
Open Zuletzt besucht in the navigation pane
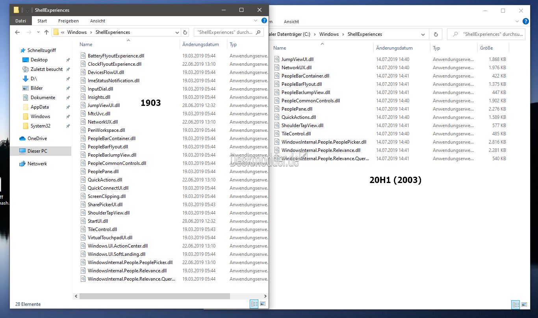(46, 69)
